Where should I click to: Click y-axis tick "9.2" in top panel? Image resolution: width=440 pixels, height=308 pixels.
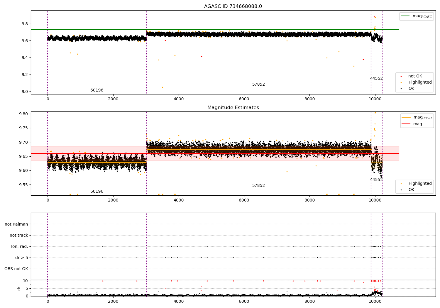[x=25, y=75]
